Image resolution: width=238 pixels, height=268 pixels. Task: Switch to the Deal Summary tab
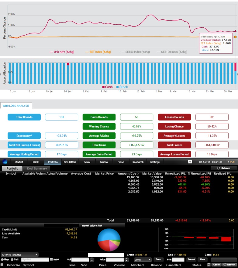(x=37, y=169)
